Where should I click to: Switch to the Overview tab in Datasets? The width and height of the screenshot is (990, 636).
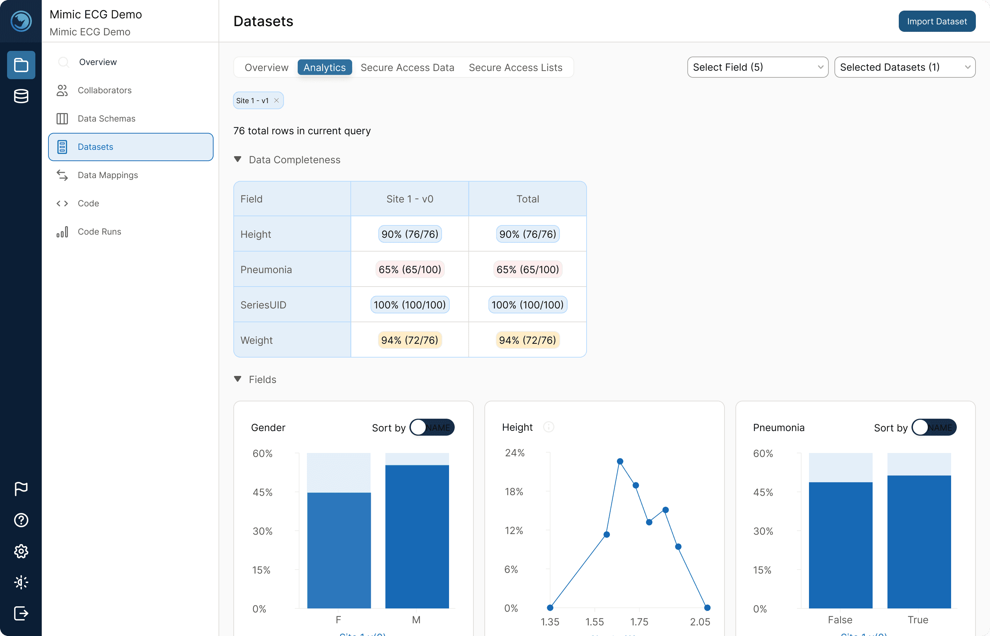(266, 67)
